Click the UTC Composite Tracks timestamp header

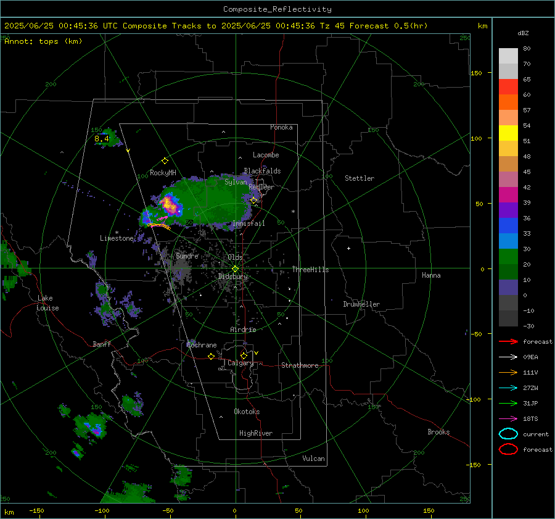coord(216,26)
